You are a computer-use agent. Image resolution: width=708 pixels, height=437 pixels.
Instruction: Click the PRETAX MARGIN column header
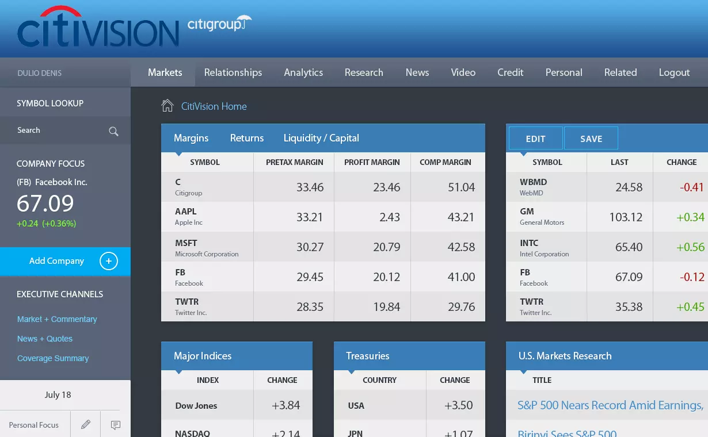tap(295, 162)
